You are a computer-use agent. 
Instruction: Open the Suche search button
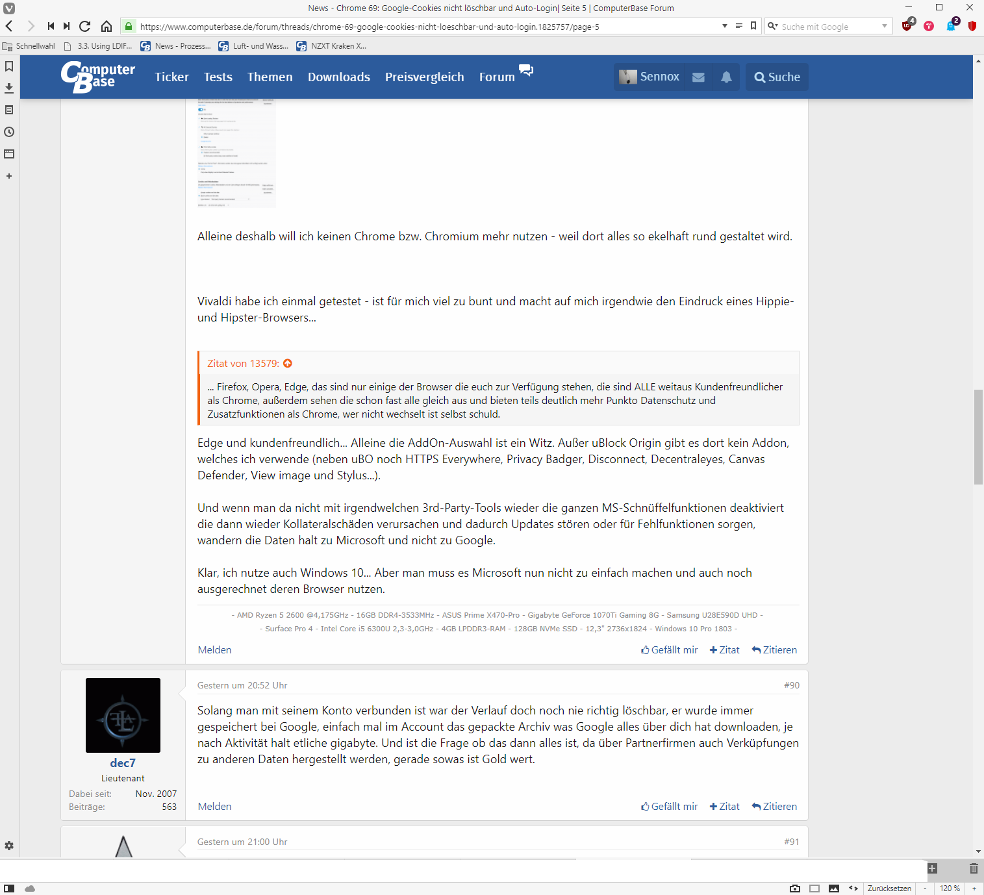coord(777,77)
